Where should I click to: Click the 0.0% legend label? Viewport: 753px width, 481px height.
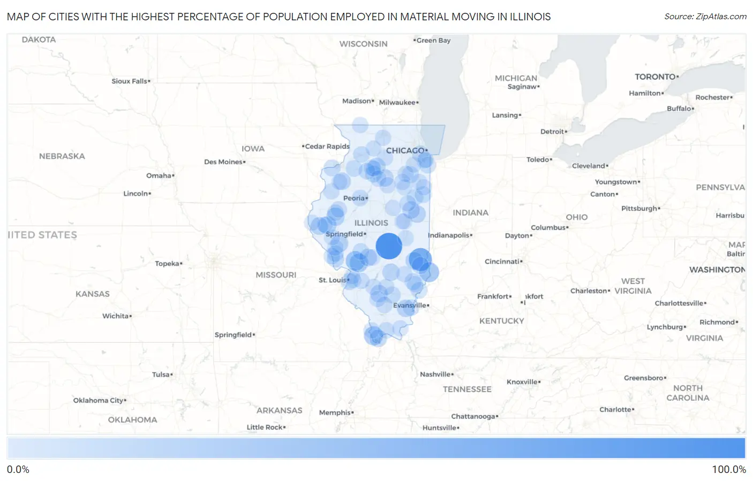coord(18,469)
